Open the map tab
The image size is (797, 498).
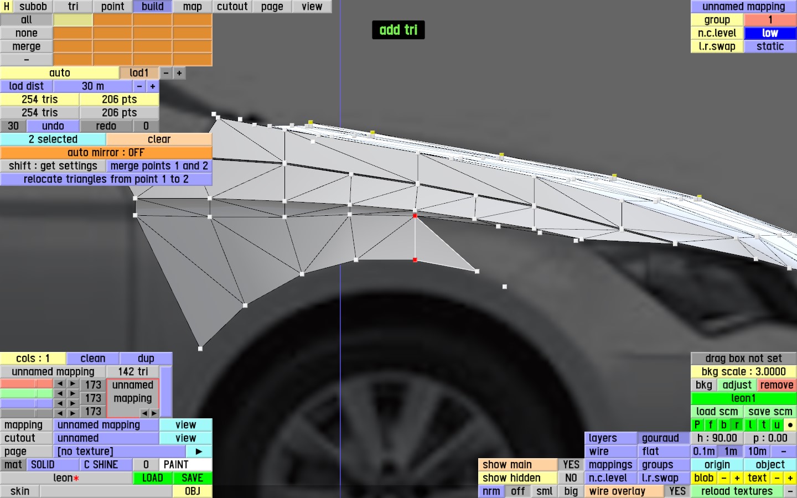[193, 7]
